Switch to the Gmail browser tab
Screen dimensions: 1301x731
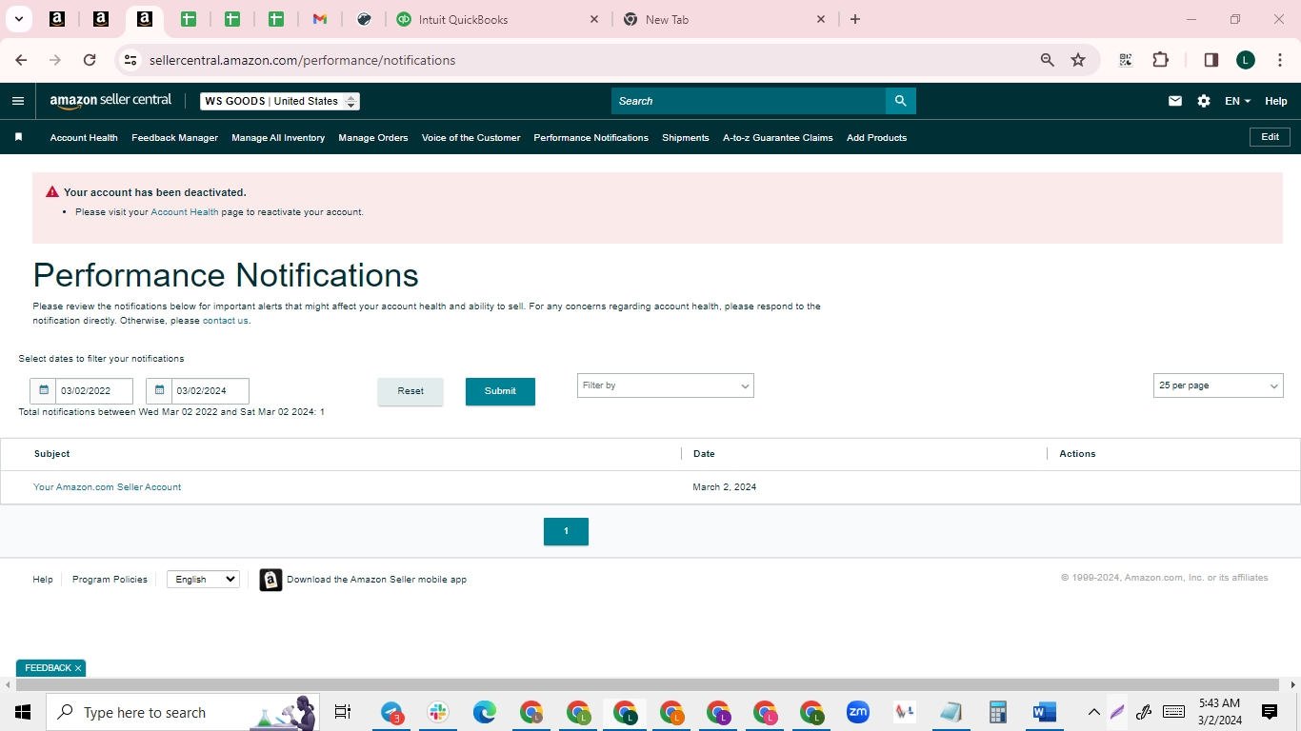[x=320, y=19]
